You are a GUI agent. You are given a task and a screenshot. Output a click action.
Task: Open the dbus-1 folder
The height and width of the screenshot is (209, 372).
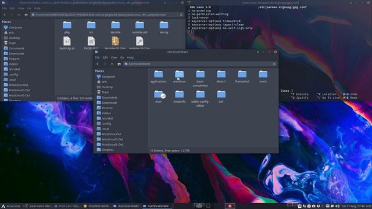click(221, 76)
